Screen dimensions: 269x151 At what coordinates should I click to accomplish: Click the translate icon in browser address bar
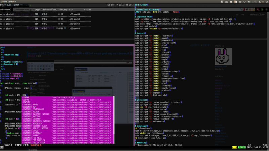(x=241, y=10)
